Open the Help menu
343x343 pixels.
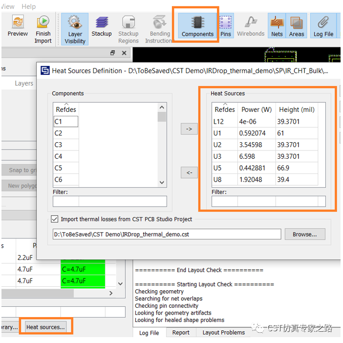pos(29,6)
